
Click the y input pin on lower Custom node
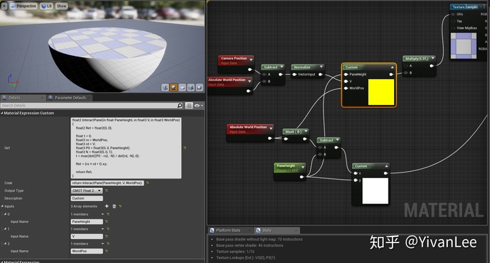click(356, 180)
